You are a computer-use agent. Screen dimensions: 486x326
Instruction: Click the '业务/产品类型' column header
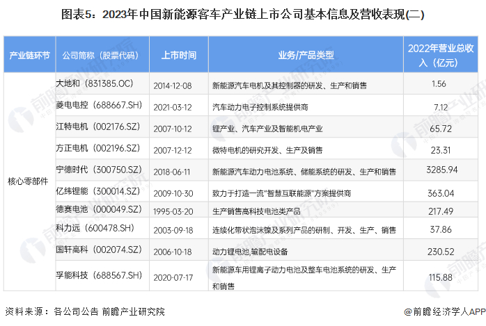coord(306,56)
